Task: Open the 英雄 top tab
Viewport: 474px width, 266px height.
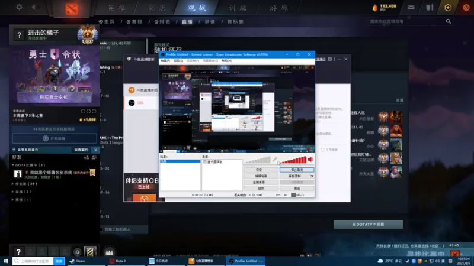Action: coord(117,8)
